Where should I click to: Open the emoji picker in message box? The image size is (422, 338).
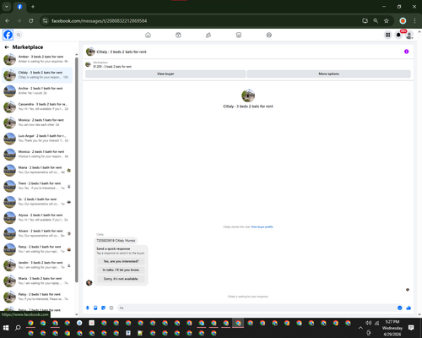pyautogui.click(x=399, y=308)
